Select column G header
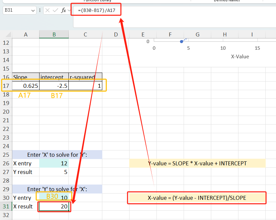Viewport: 276px width, 220px height. [198, 34]
